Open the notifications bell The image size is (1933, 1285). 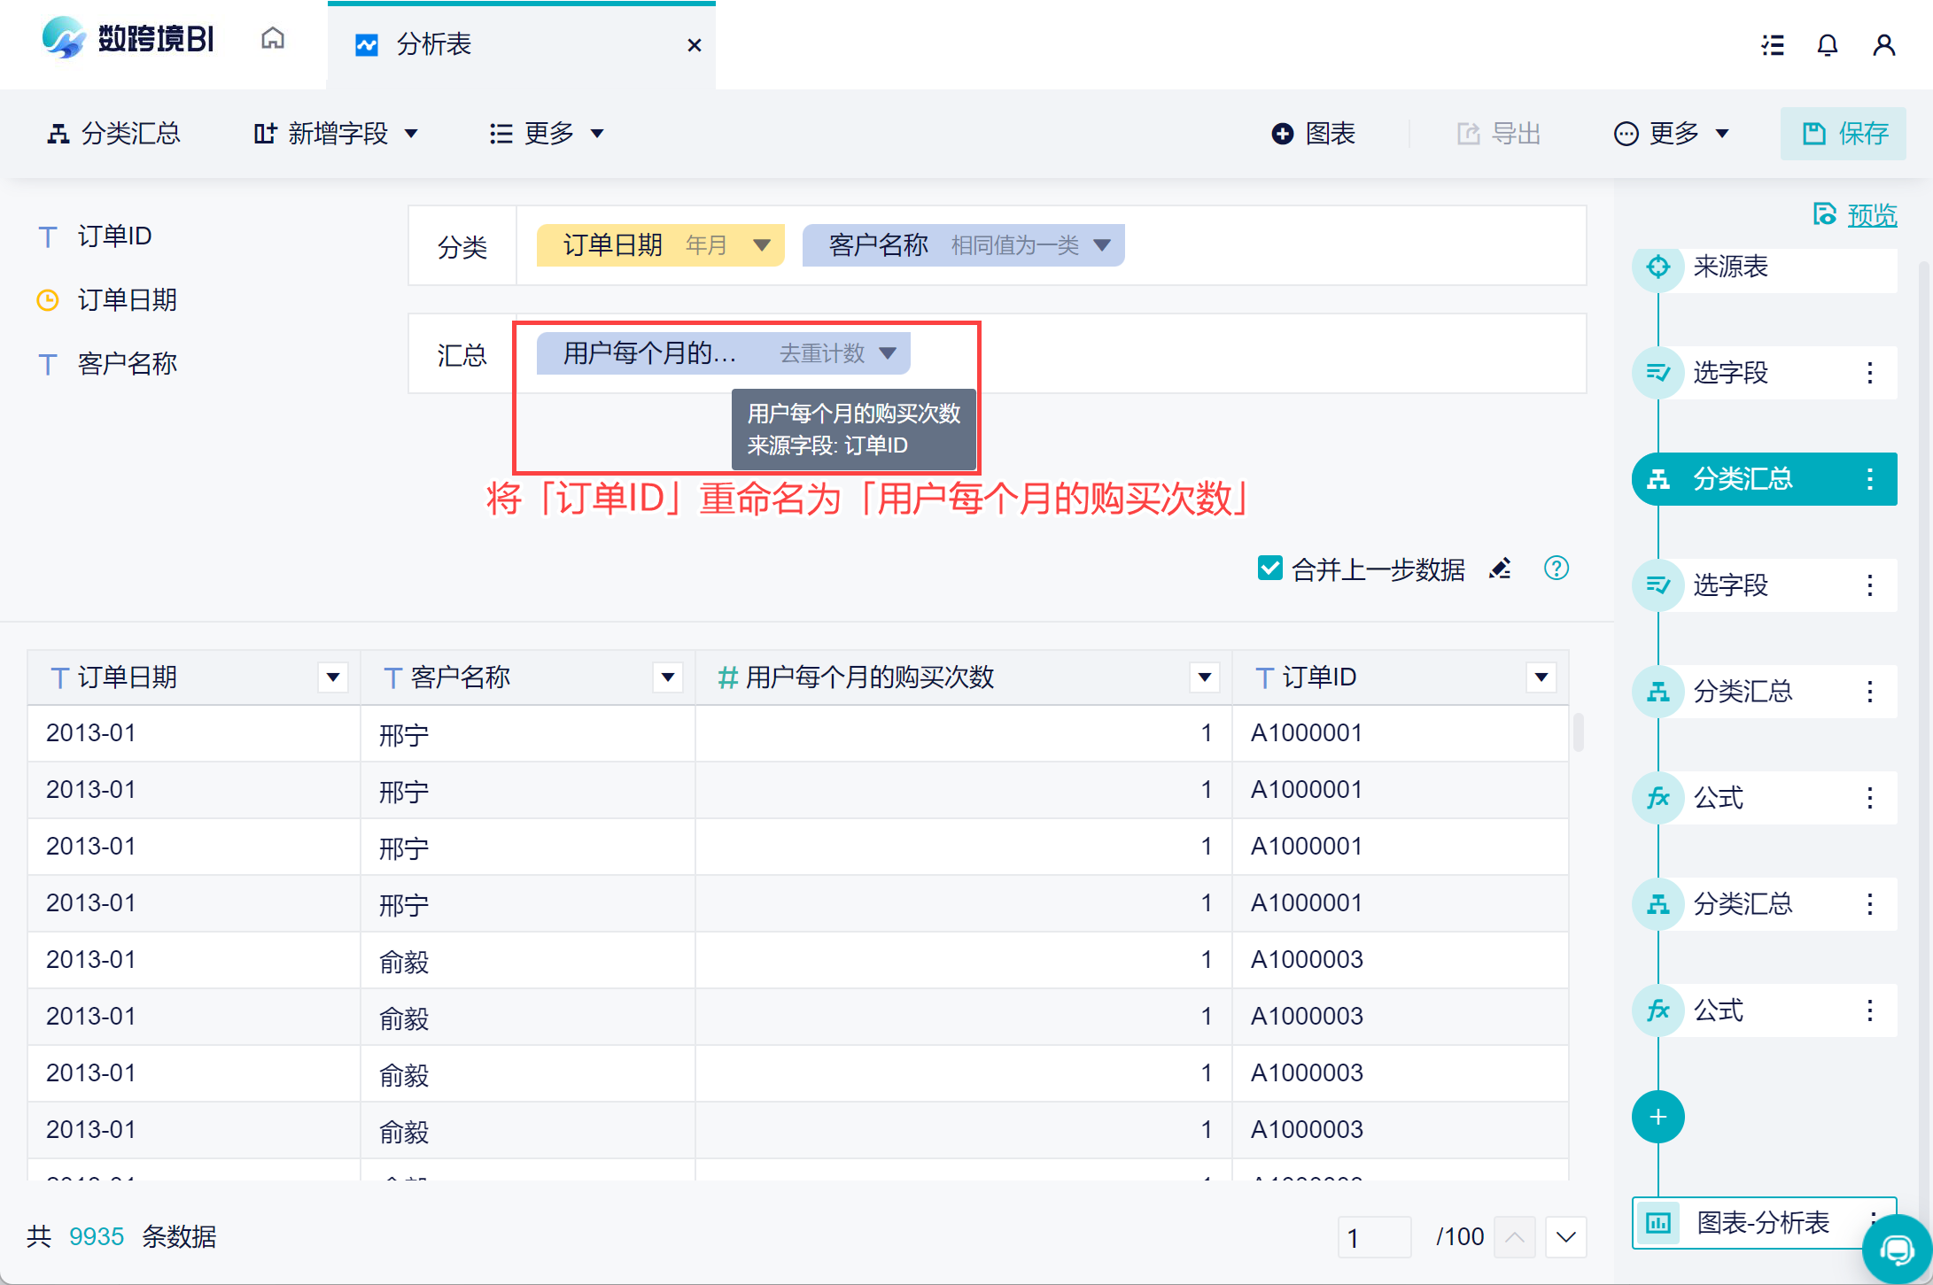pyautogui.click(x=1827, y=45)
